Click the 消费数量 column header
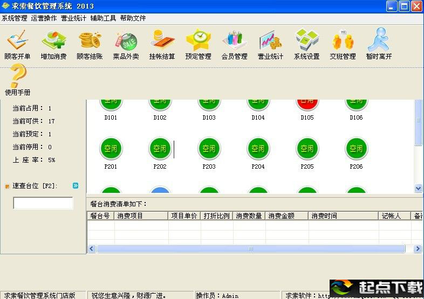The image size is (424, 299). (249, 216)
